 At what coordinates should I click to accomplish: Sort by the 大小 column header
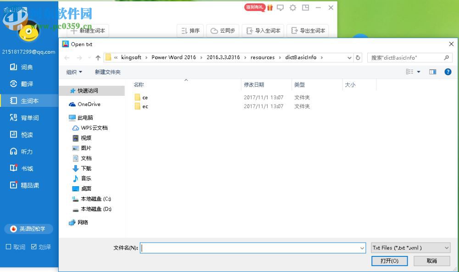coord(359,85)
